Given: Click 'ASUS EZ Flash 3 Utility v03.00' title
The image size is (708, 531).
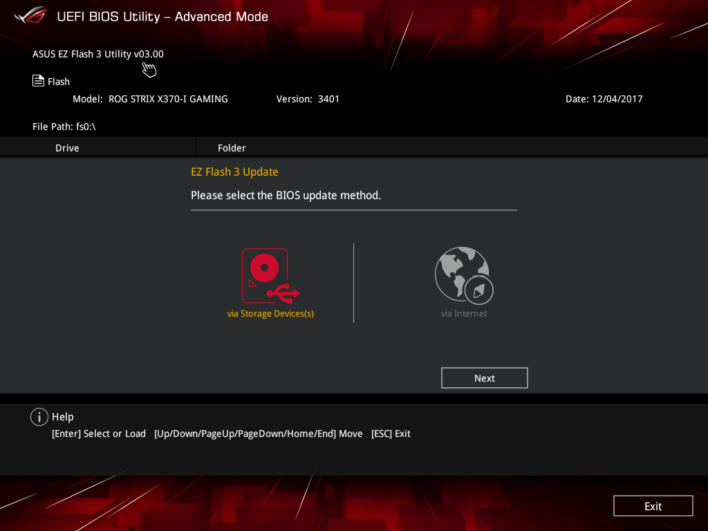Looking at the screenshot, I should pyautogui.click(x=98, y=54).
